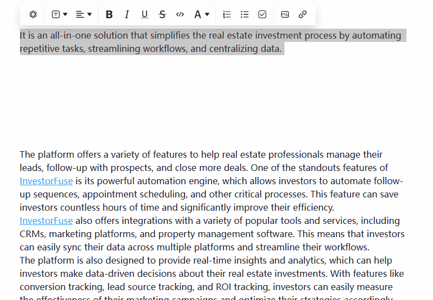Open the font color dropdown

(x=202, y=14)
